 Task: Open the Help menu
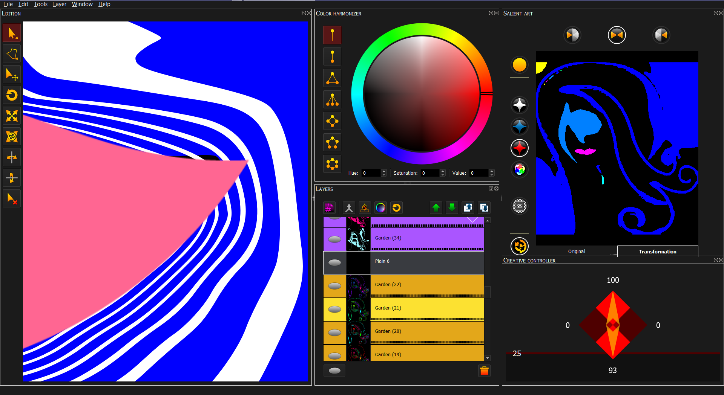[x=104, y=4]
